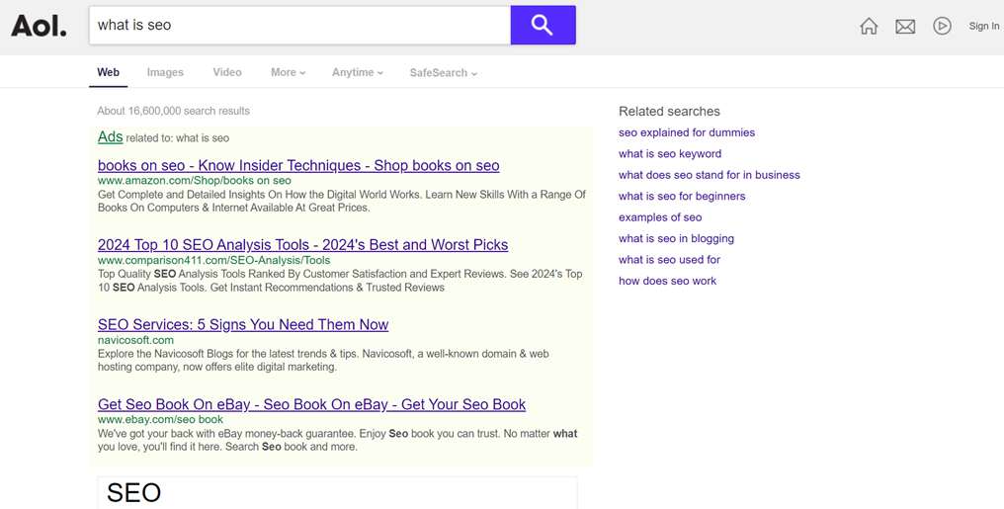Click the purple magnifying glass search button
Screen dimensions: 1004x509
pos(543,25)
